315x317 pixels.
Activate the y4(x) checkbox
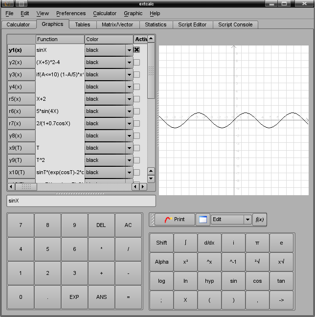[x=136, y=87]
